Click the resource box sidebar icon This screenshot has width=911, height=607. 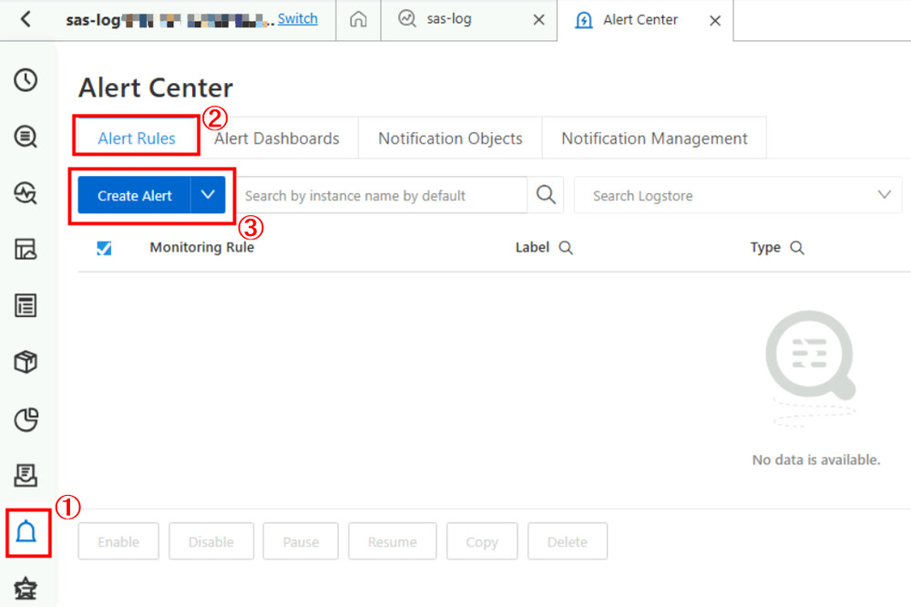(26, 362)
